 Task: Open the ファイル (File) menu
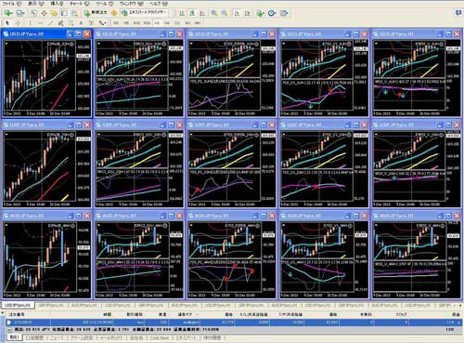(x=11, y=4)
